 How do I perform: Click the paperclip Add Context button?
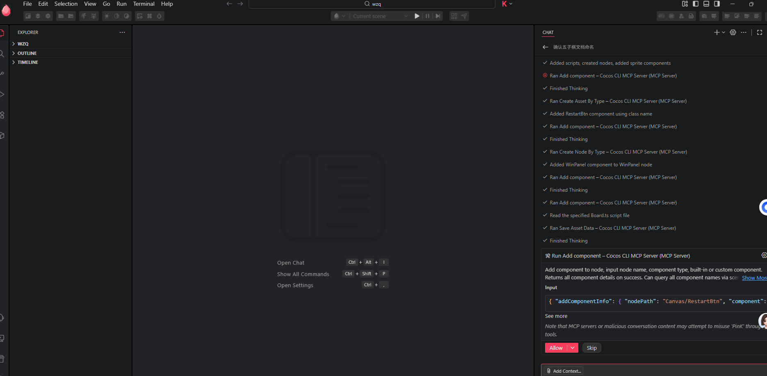564,371
